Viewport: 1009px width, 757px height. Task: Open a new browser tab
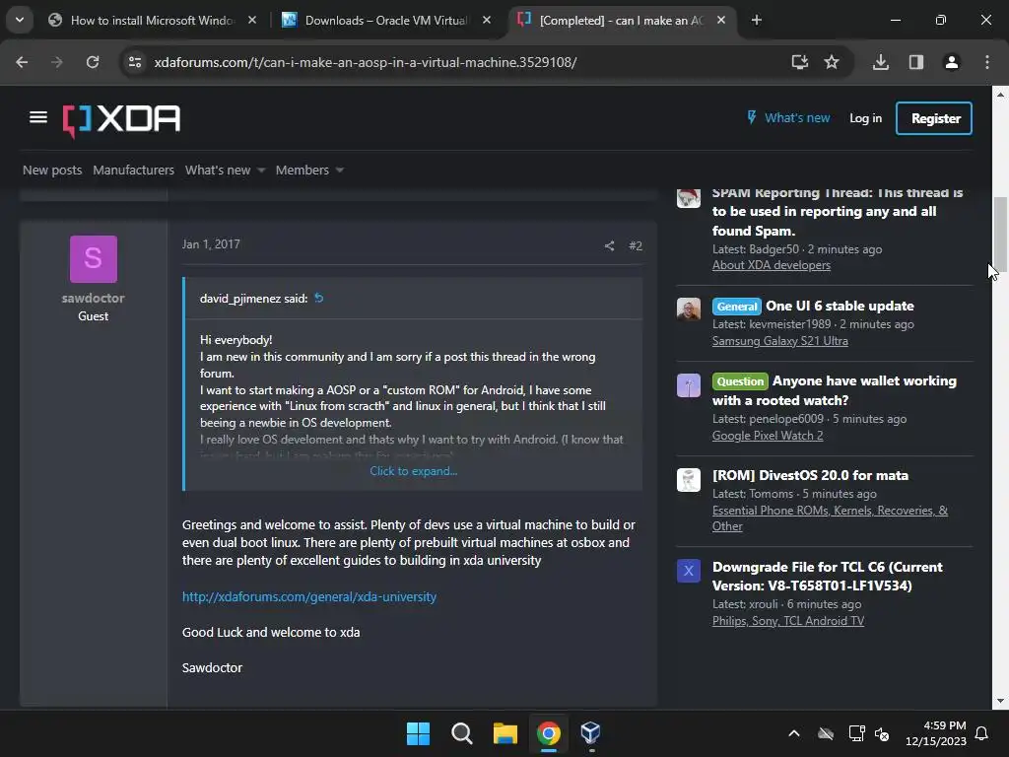pos(757,20)
